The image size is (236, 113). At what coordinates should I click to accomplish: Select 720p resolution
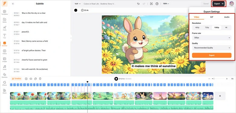click(x=207, y=27)
